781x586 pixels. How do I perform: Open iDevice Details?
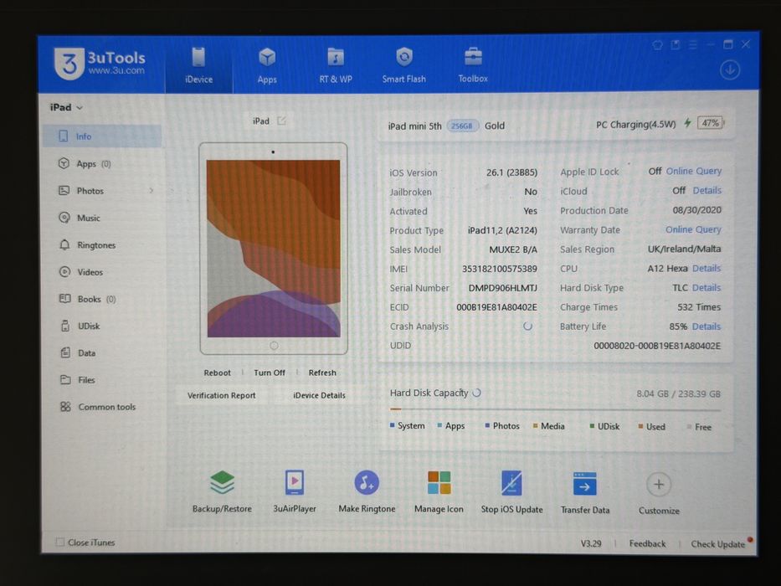(x=319, y=395)
